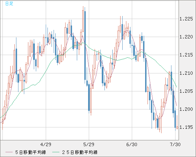The height and width of the screenshot is (157, 196).
Task: Click the 1.215 price axis label
Action: (186, 55)
